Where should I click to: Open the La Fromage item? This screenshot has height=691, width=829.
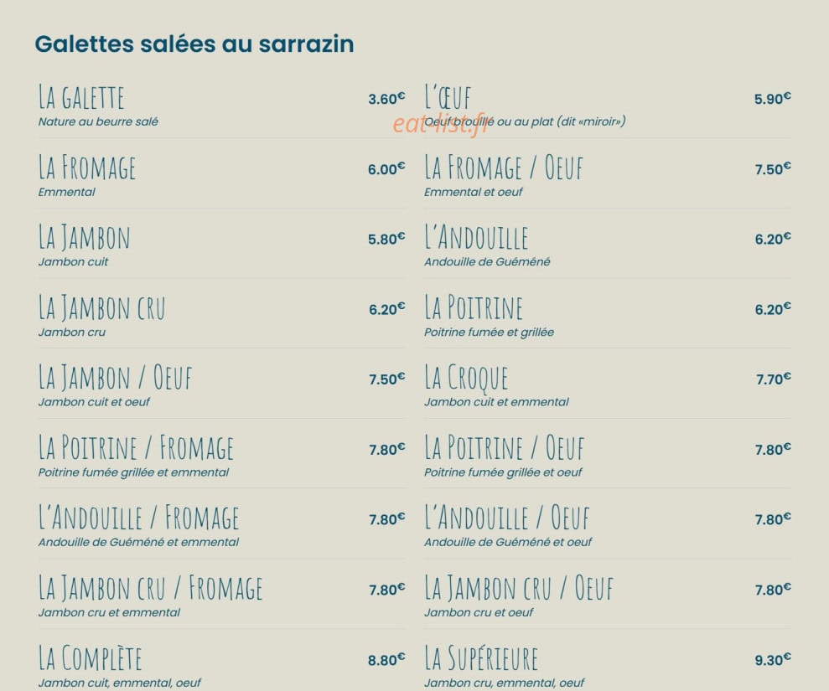[x=86, y=168]
